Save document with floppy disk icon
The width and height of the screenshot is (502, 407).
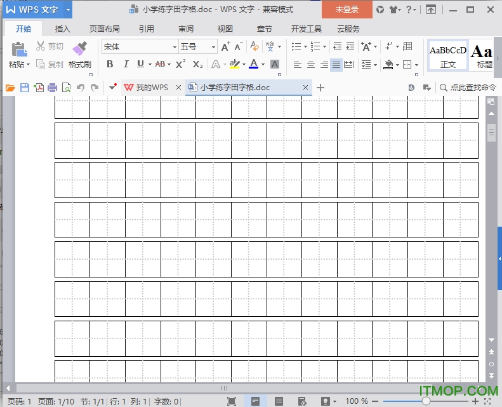click(25, 88)
